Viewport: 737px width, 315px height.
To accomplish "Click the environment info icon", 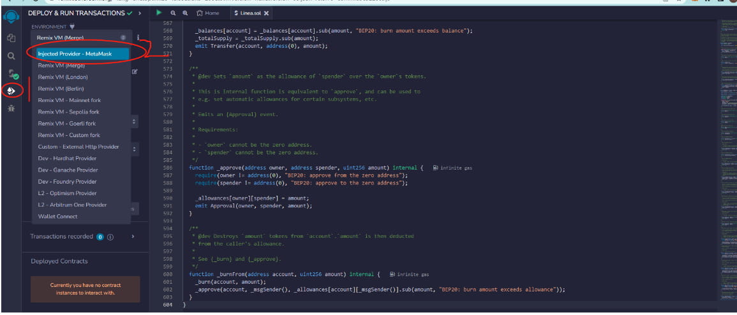I will (x=138, y=37).
